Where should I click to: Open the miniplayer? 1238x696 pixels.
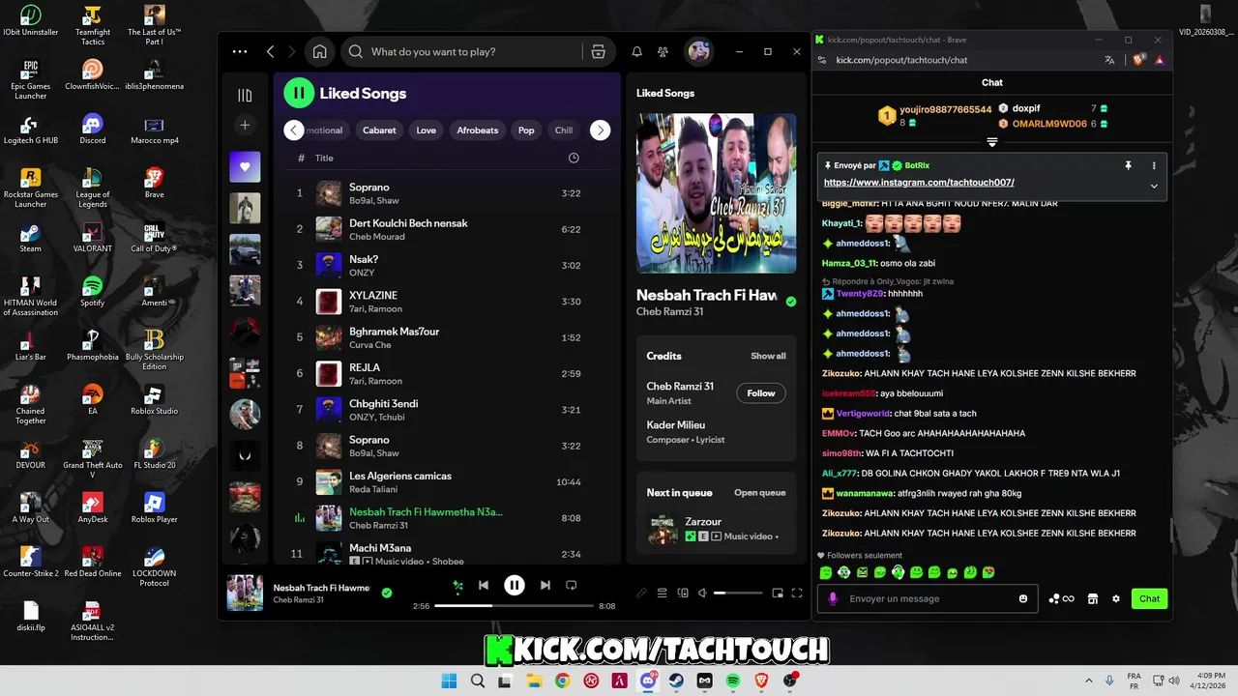(x=778, y=593)
